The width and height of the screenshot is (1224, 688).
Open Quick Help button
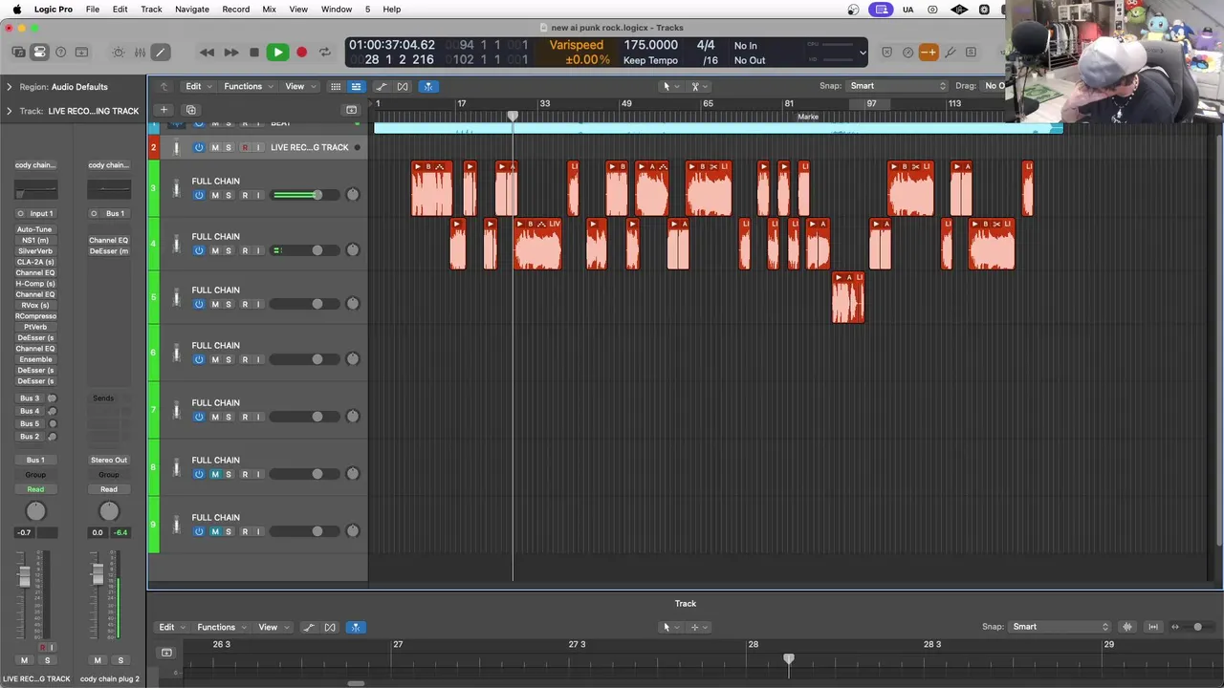[x=61, y=53]
